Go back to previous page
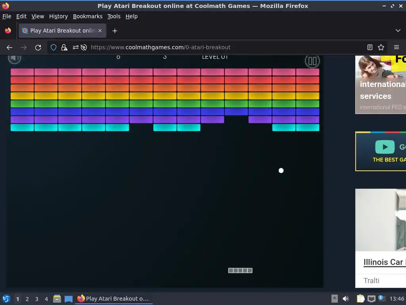The image size is (406, 305). coord(10,48)
